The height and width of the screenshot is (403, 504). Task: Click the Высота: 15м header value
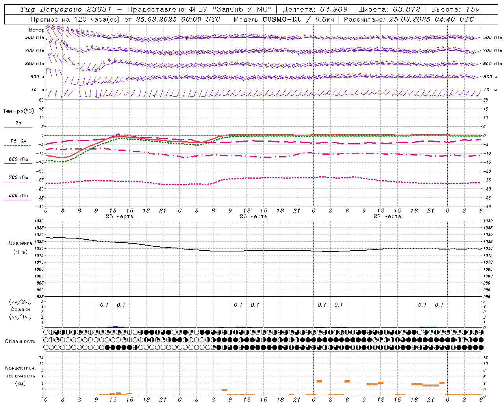click(456, 9)
